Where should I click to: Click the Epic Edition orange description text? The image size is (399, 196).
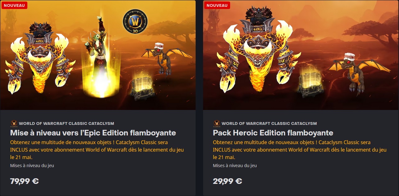coord(97,150)
